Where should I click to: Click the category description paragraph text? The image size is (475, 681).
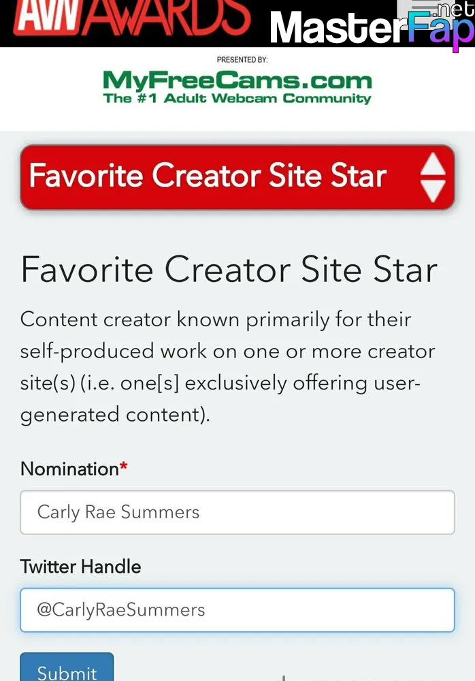tap(227, 367)
